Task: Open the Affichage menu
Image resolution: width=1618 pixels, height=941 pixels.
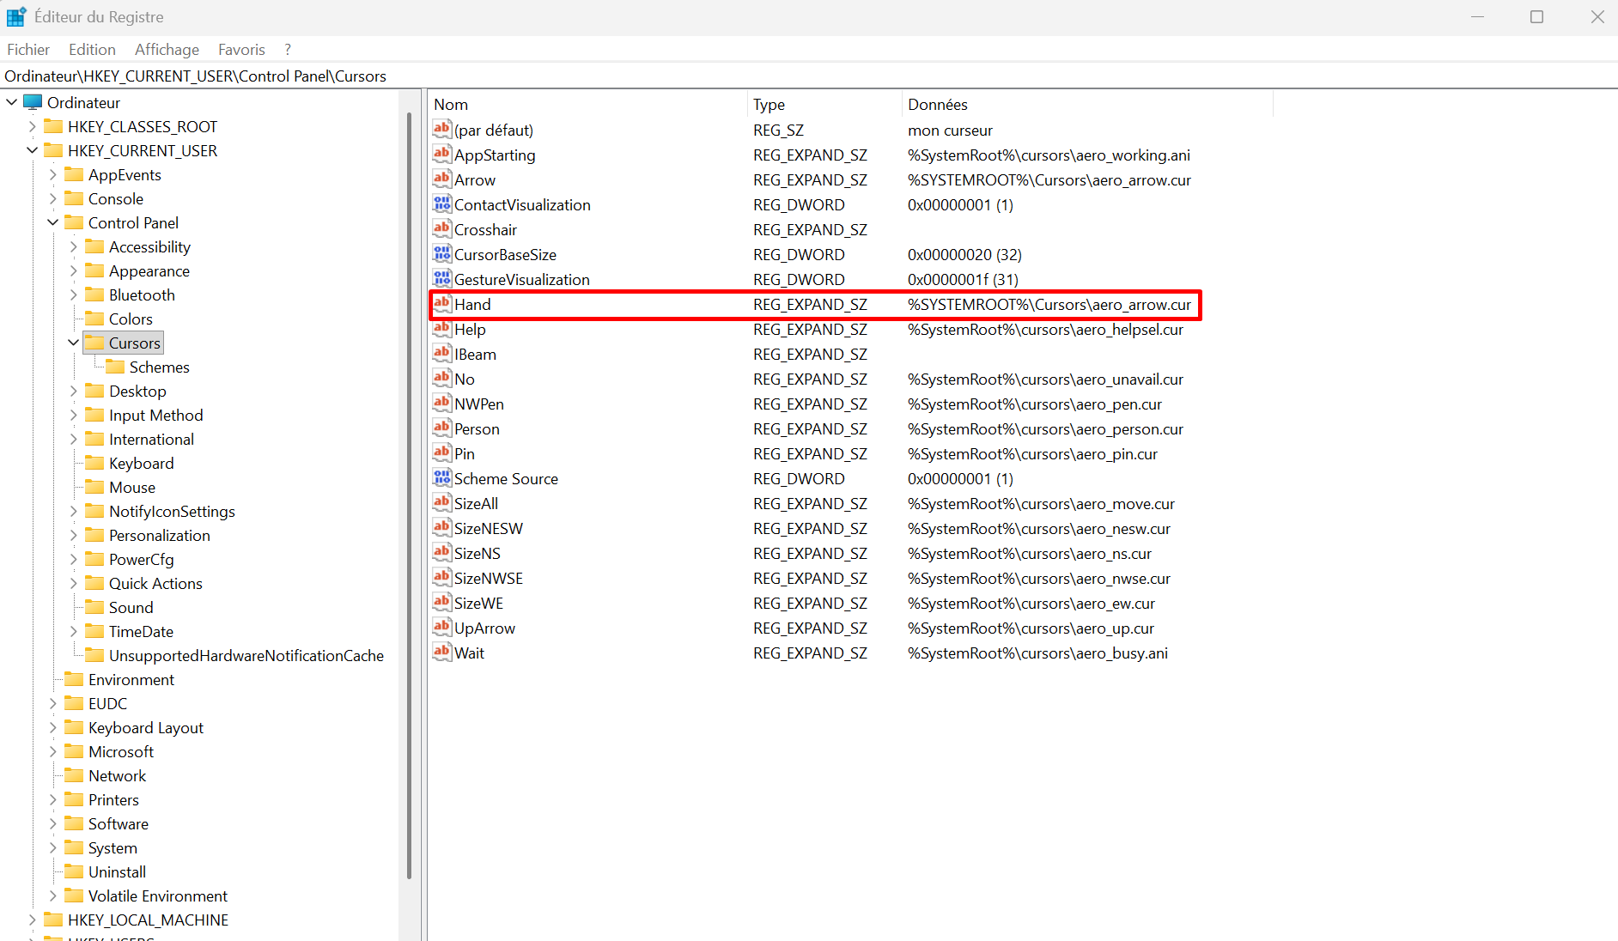Action: point(167,49)
